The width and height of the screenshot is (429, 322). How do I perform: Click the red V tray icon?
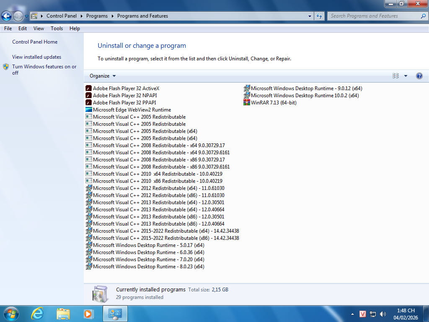pos(362,314)
